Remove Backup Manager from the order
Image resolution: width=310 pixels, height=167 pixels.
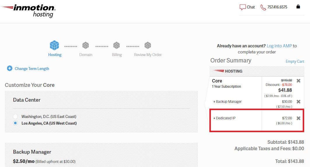click(299, 102)
